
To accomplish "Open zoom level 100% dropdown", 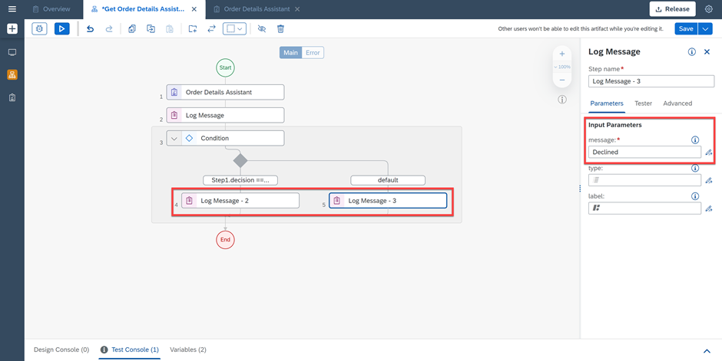I will (561, 67).
